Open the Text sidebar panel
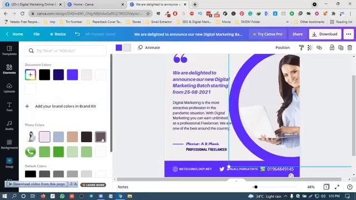356x200 pixels. click(9, 107)
